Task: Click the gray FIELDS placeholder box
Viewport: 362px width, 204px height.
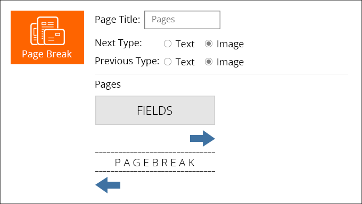Action: pyautogui.click(x=155, y=110)
